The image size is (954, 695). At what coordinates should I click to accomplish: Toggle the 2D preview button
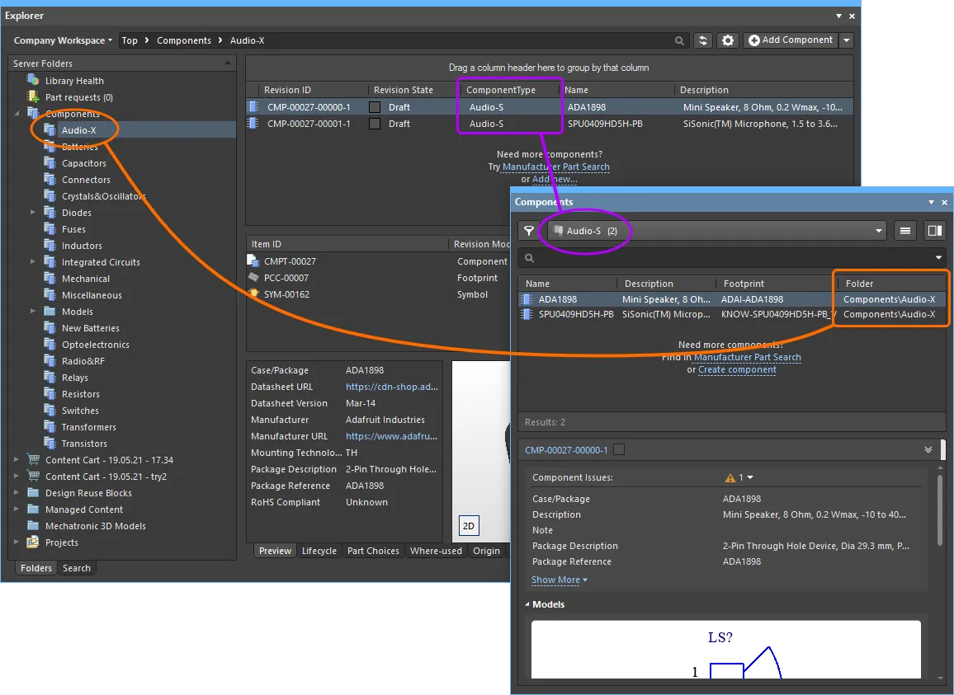click(x=469, y=525)
